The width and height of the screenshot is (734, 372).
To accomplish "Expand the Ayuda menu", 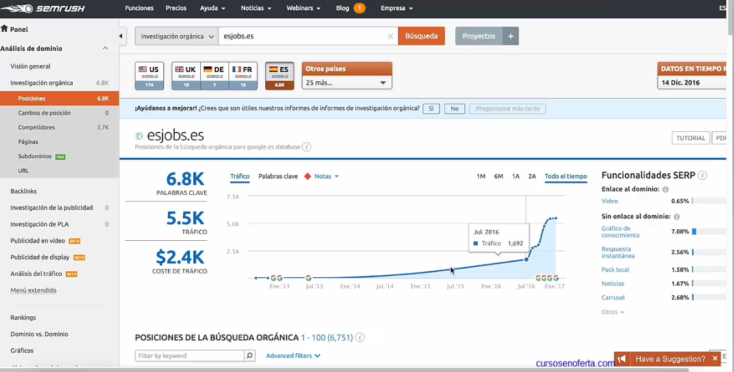I will pos(213,8).
